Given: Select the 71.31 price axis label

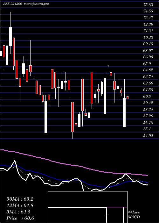Looking at the screenshot, I should pyautogui.click(x=148, y=31).
